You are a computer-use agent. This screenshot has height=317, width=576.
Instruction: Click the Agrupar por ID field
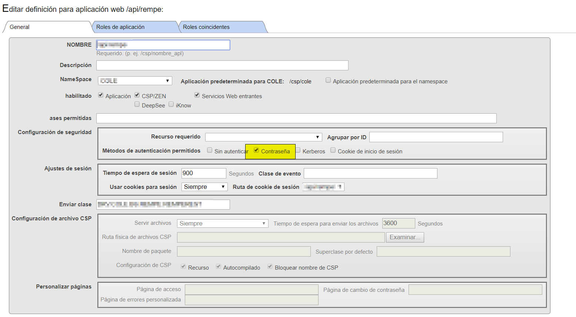point(436,137)
